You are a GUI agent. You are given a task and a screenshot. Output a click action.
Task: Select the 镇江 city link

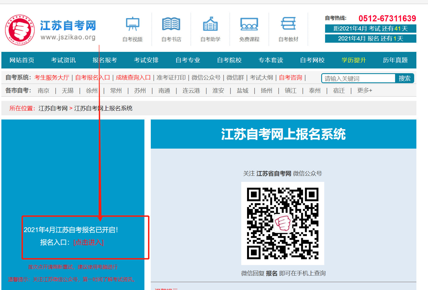click(291, 91)
